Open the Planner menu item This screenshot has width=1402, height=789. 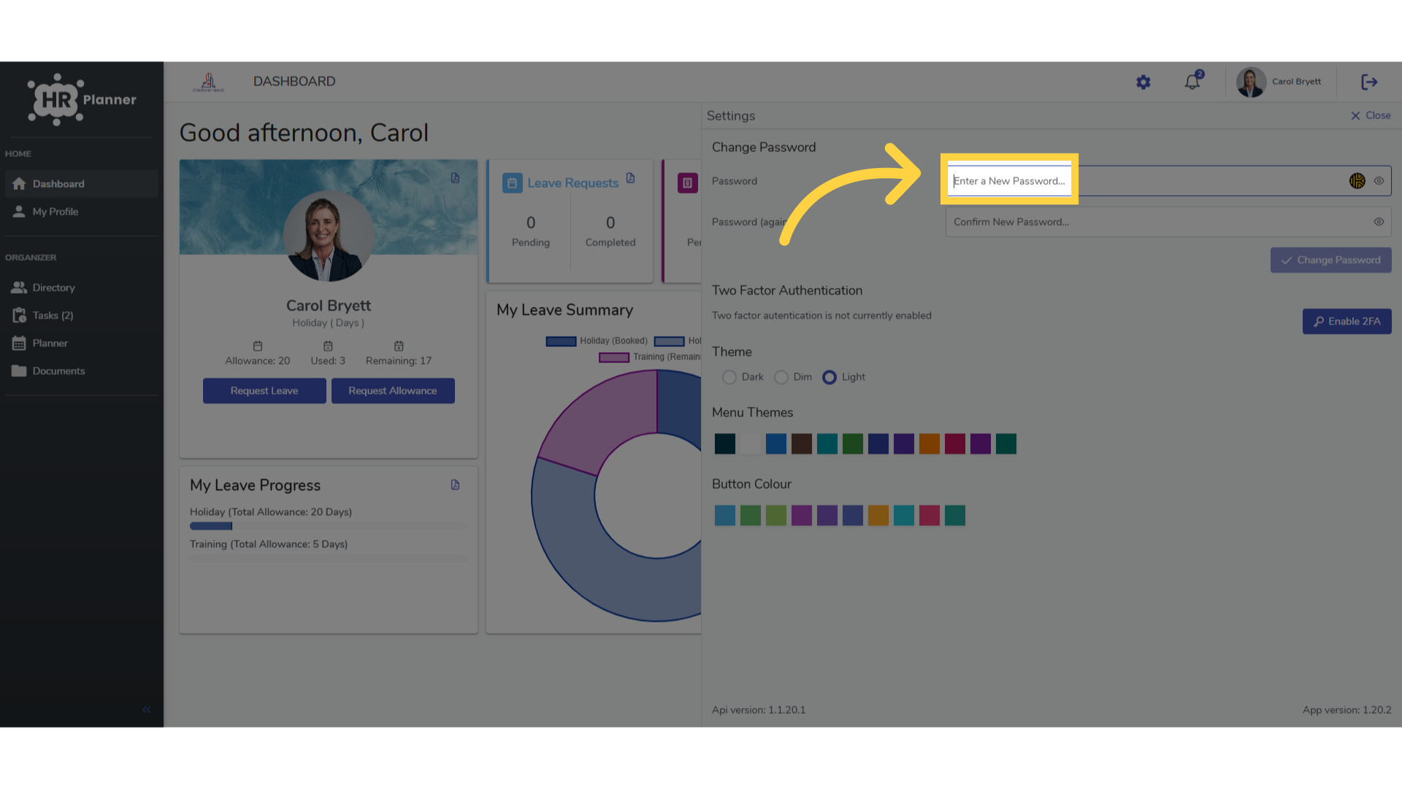[x=82, y=343]
